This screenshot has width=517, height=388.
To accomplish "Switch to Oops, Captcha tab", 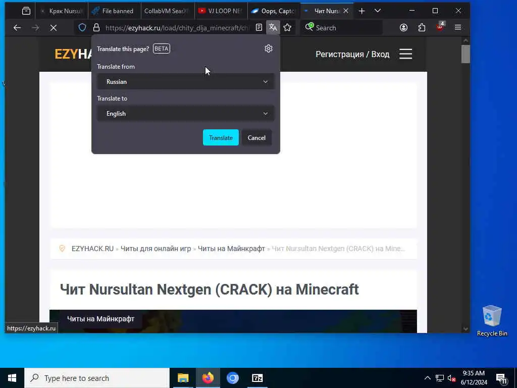I will coord(274,11).
